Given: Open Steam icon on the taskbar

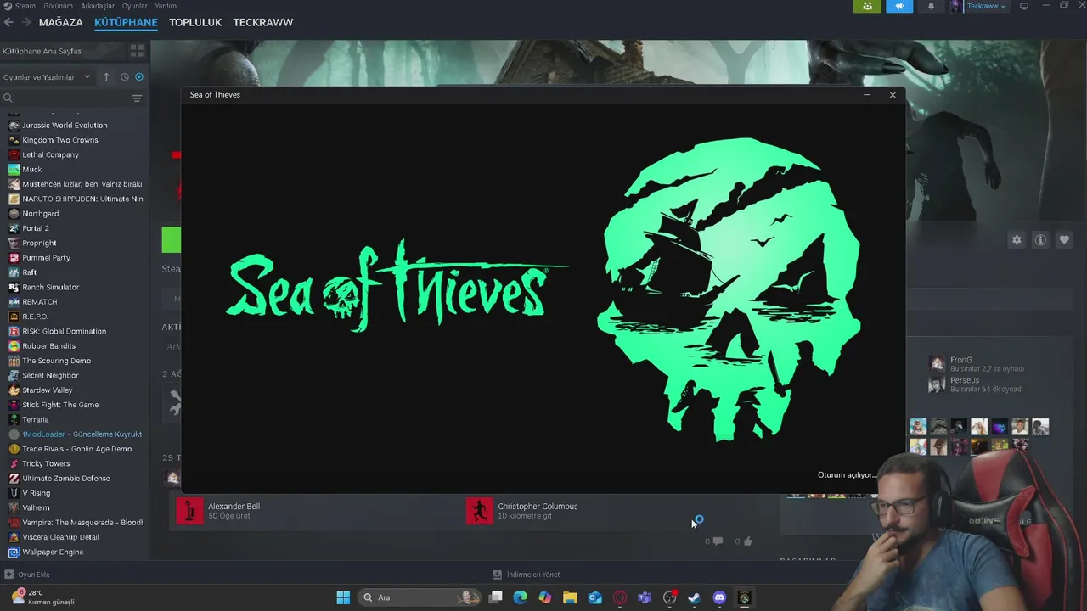Looking at the screenshot, I should (695, 597).
